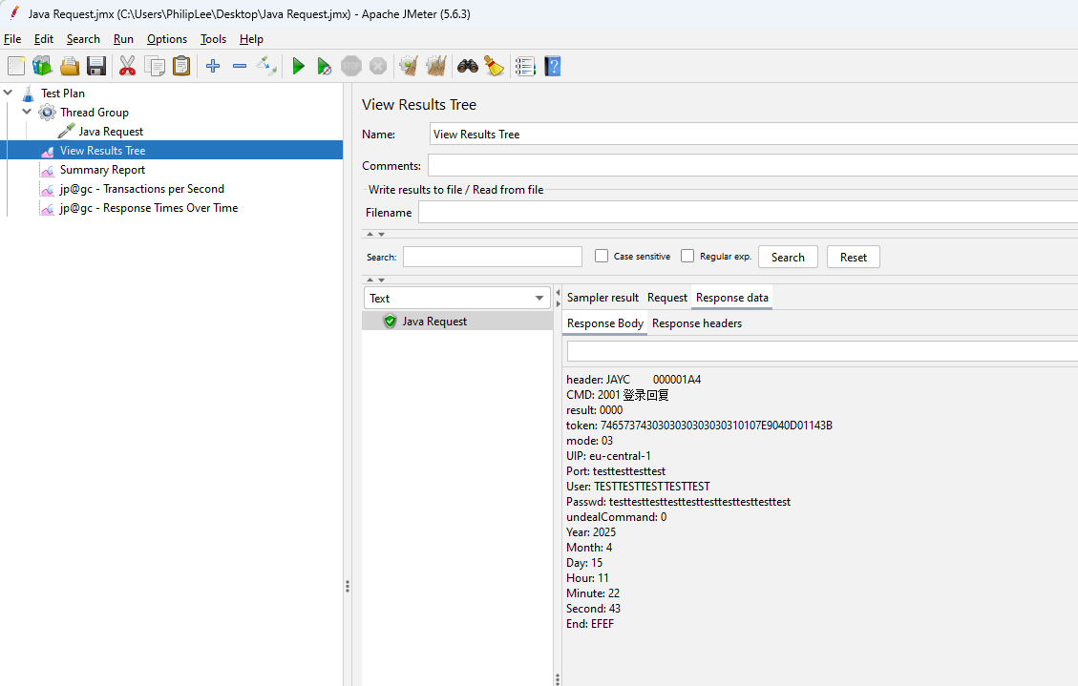This screenshot has width=1078, height=686.
Task: Open the Options menu
Action: point(167,39)
